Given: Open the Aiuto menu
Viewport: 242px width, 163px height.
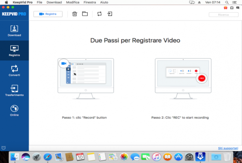Looking at the screenshot, I should [x=104, y=2].
